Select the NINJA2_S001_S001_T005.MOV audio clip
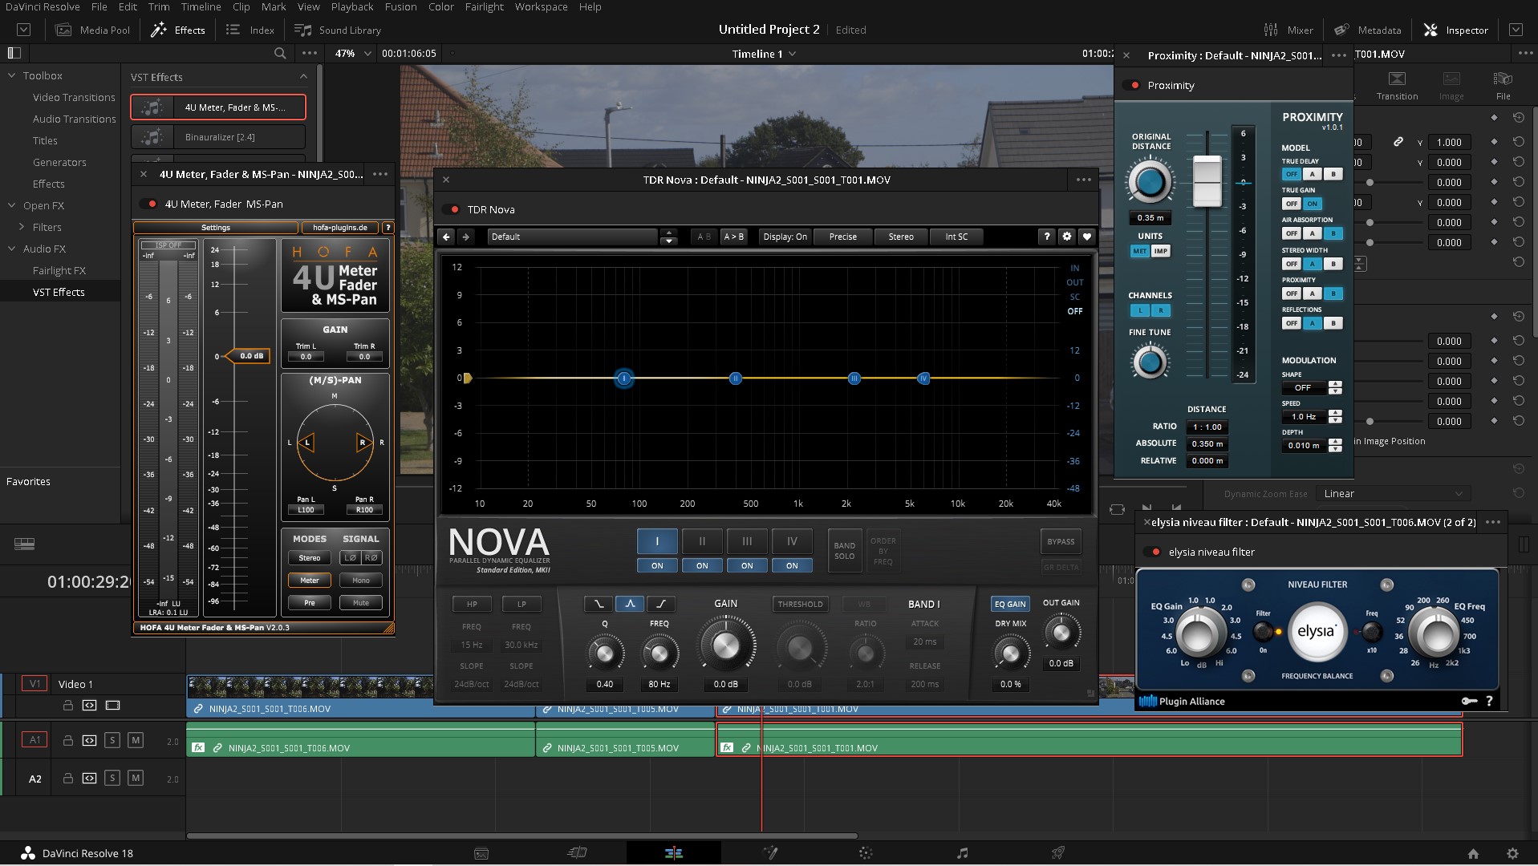1538x866 pixels. click(625, 739)
